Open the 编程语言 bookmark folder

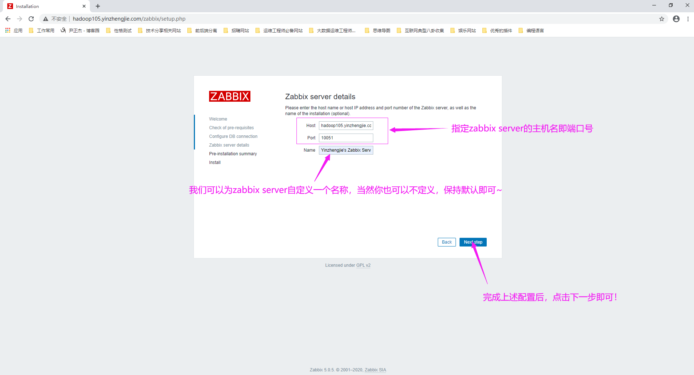(531, 30)
